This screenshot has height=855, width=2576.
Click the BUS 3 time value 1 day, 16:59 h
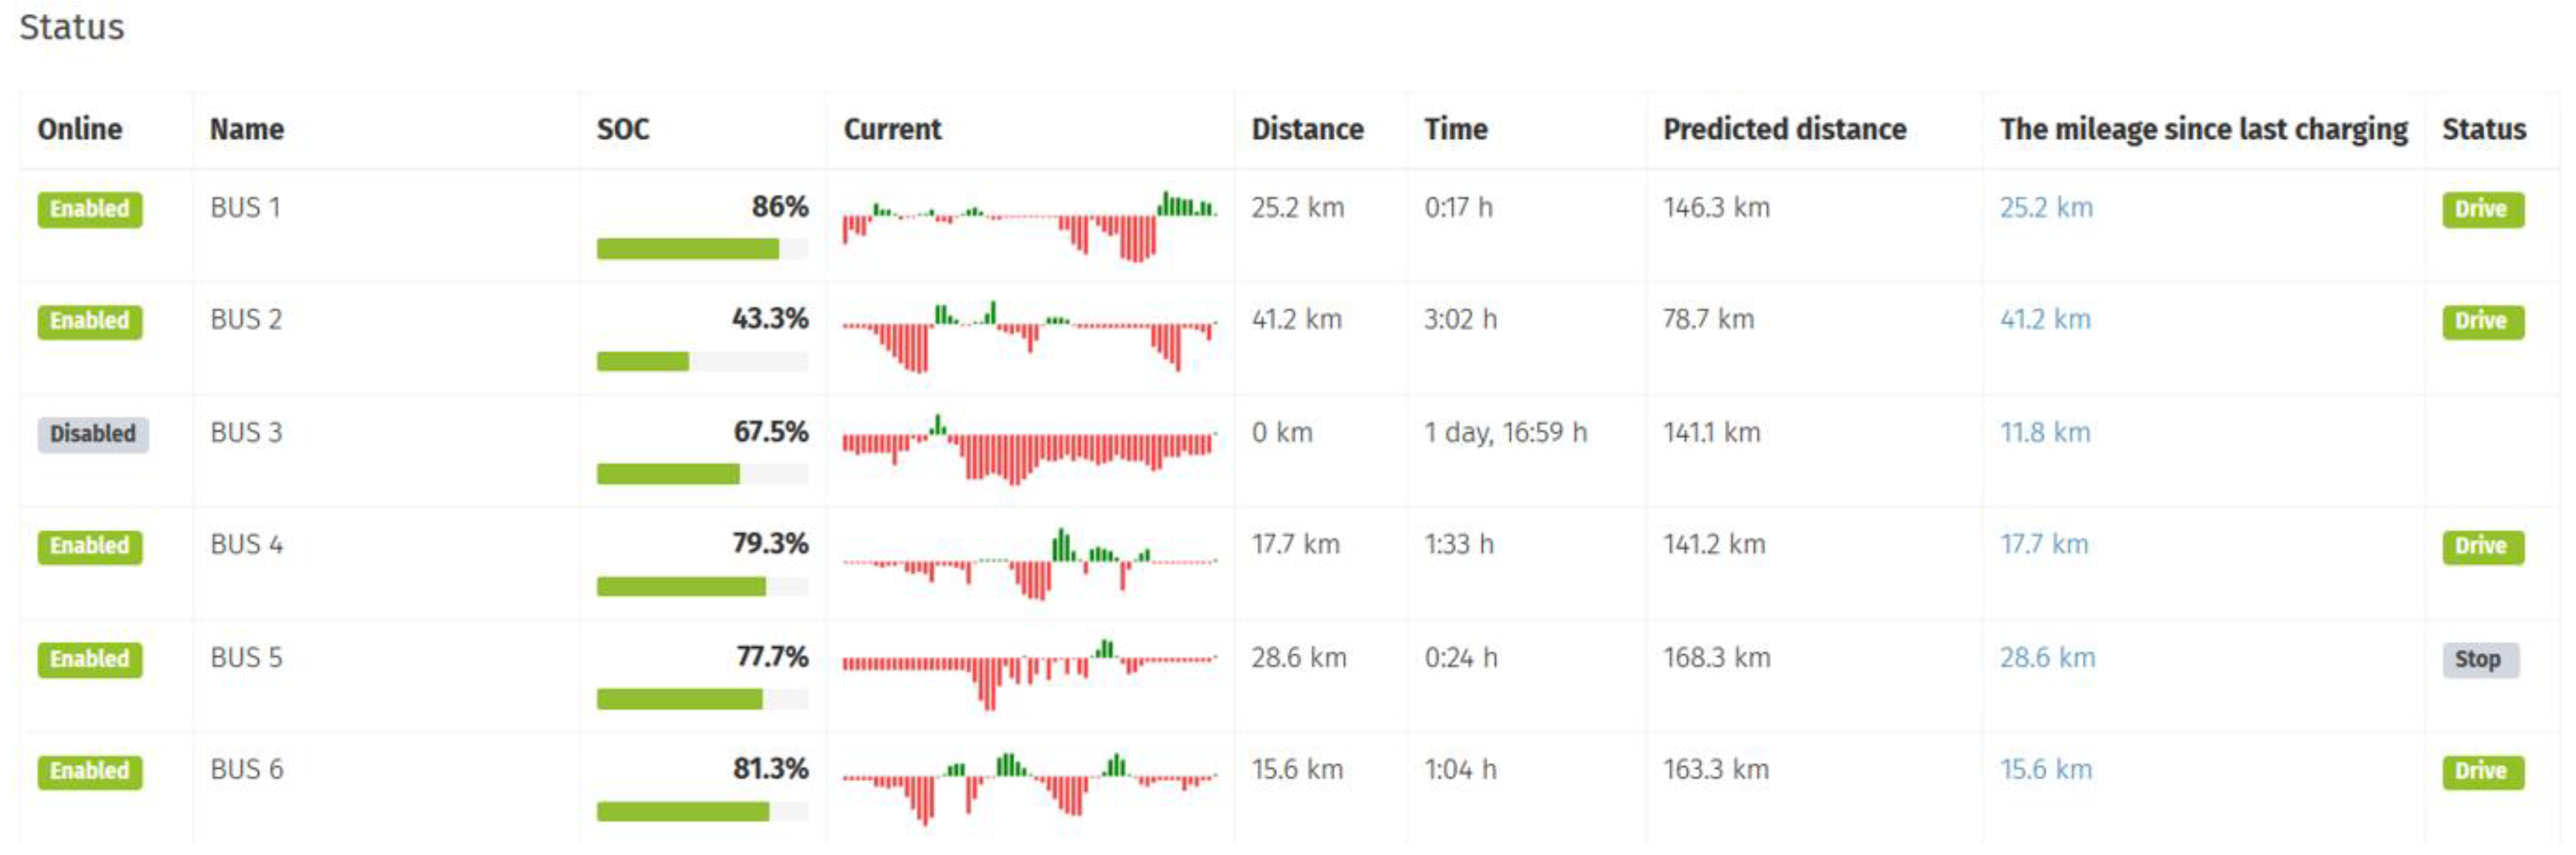[x=1505, y=433]
